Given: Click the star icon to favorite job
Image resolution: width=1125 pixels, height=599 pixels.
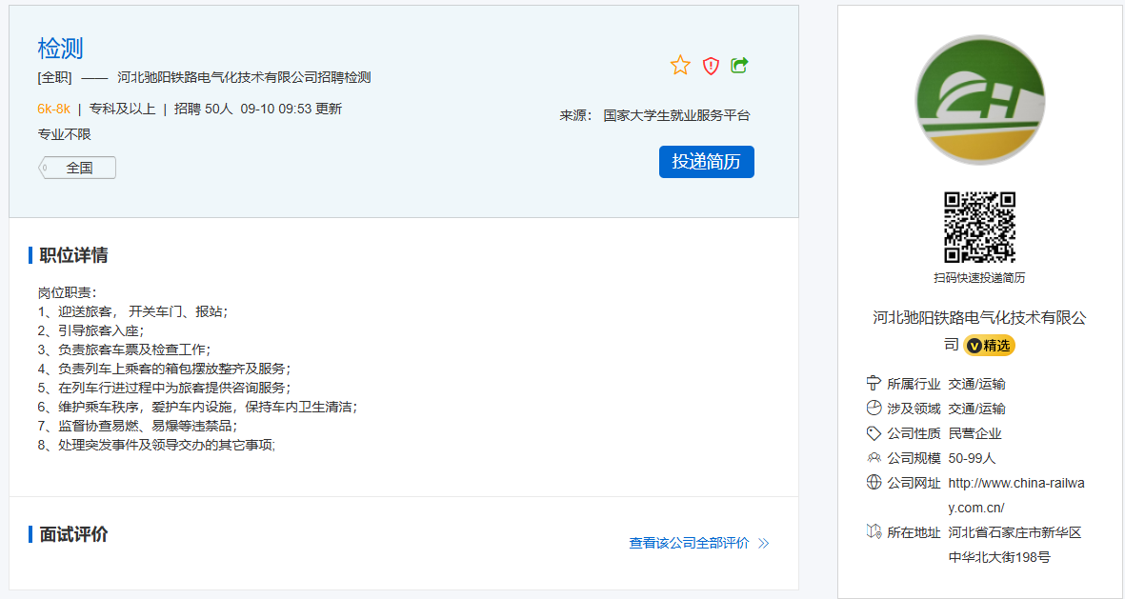Looking at the screenshot, I should (x=680, y=66).
